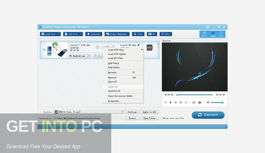Select Rename in context menu

click(123, 72)
